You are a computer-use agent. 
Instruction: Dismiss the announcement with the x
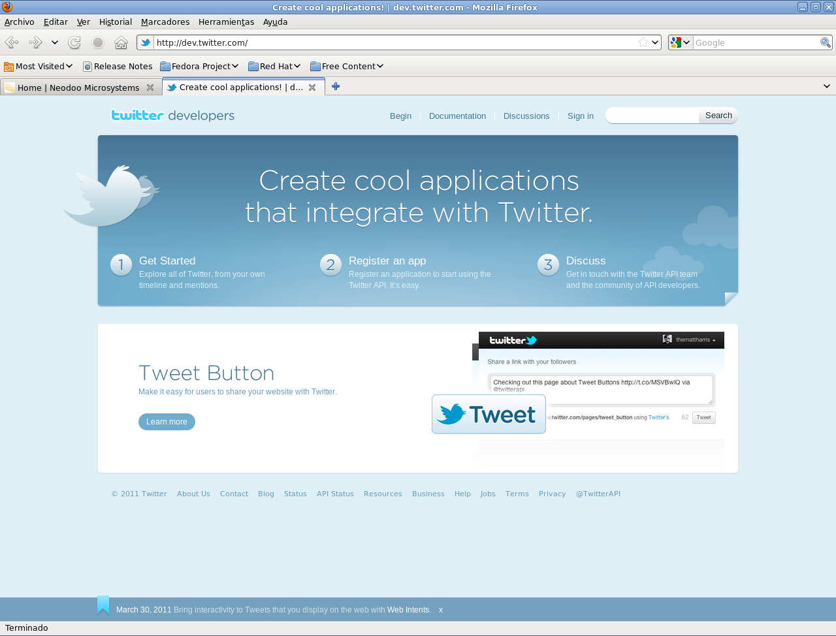click(x=441, y=610)
